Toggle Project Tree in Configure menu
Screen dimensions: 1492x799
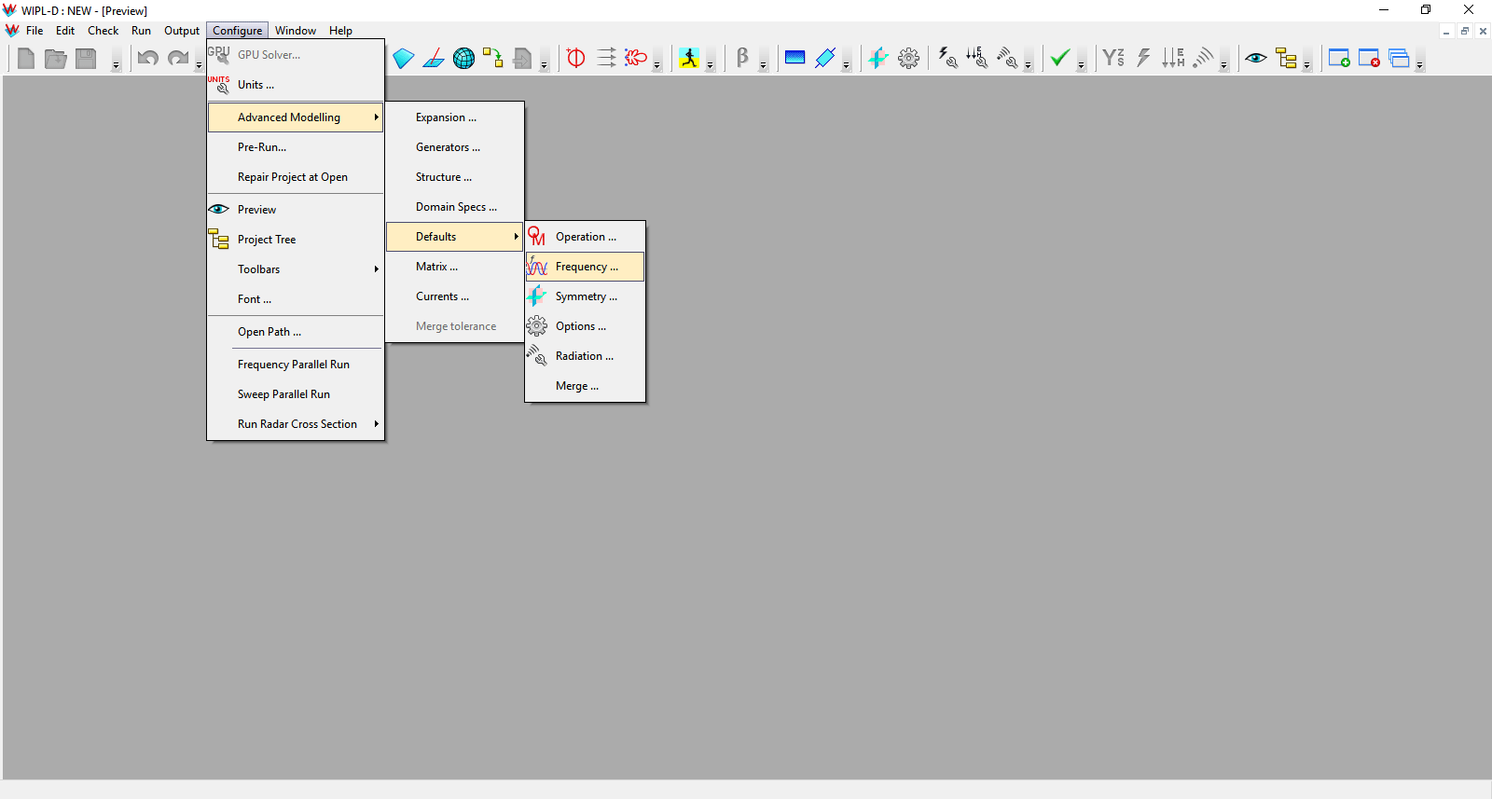coord(267,240)
